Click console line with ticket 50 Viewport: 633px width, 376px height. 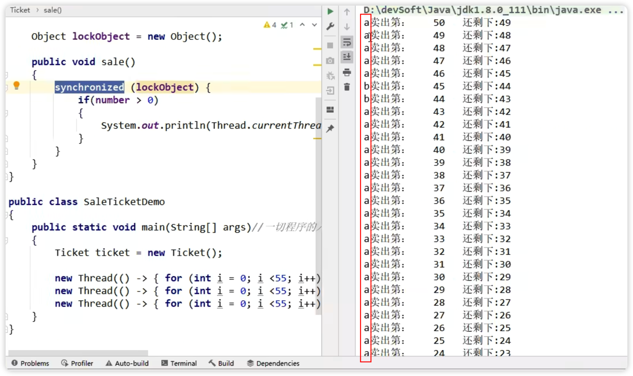(x=437, y=23)
